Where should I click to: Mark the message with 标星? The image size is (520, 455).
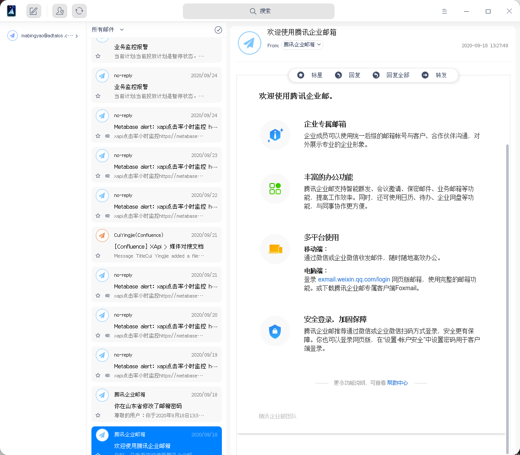click(x=310, y=75)
